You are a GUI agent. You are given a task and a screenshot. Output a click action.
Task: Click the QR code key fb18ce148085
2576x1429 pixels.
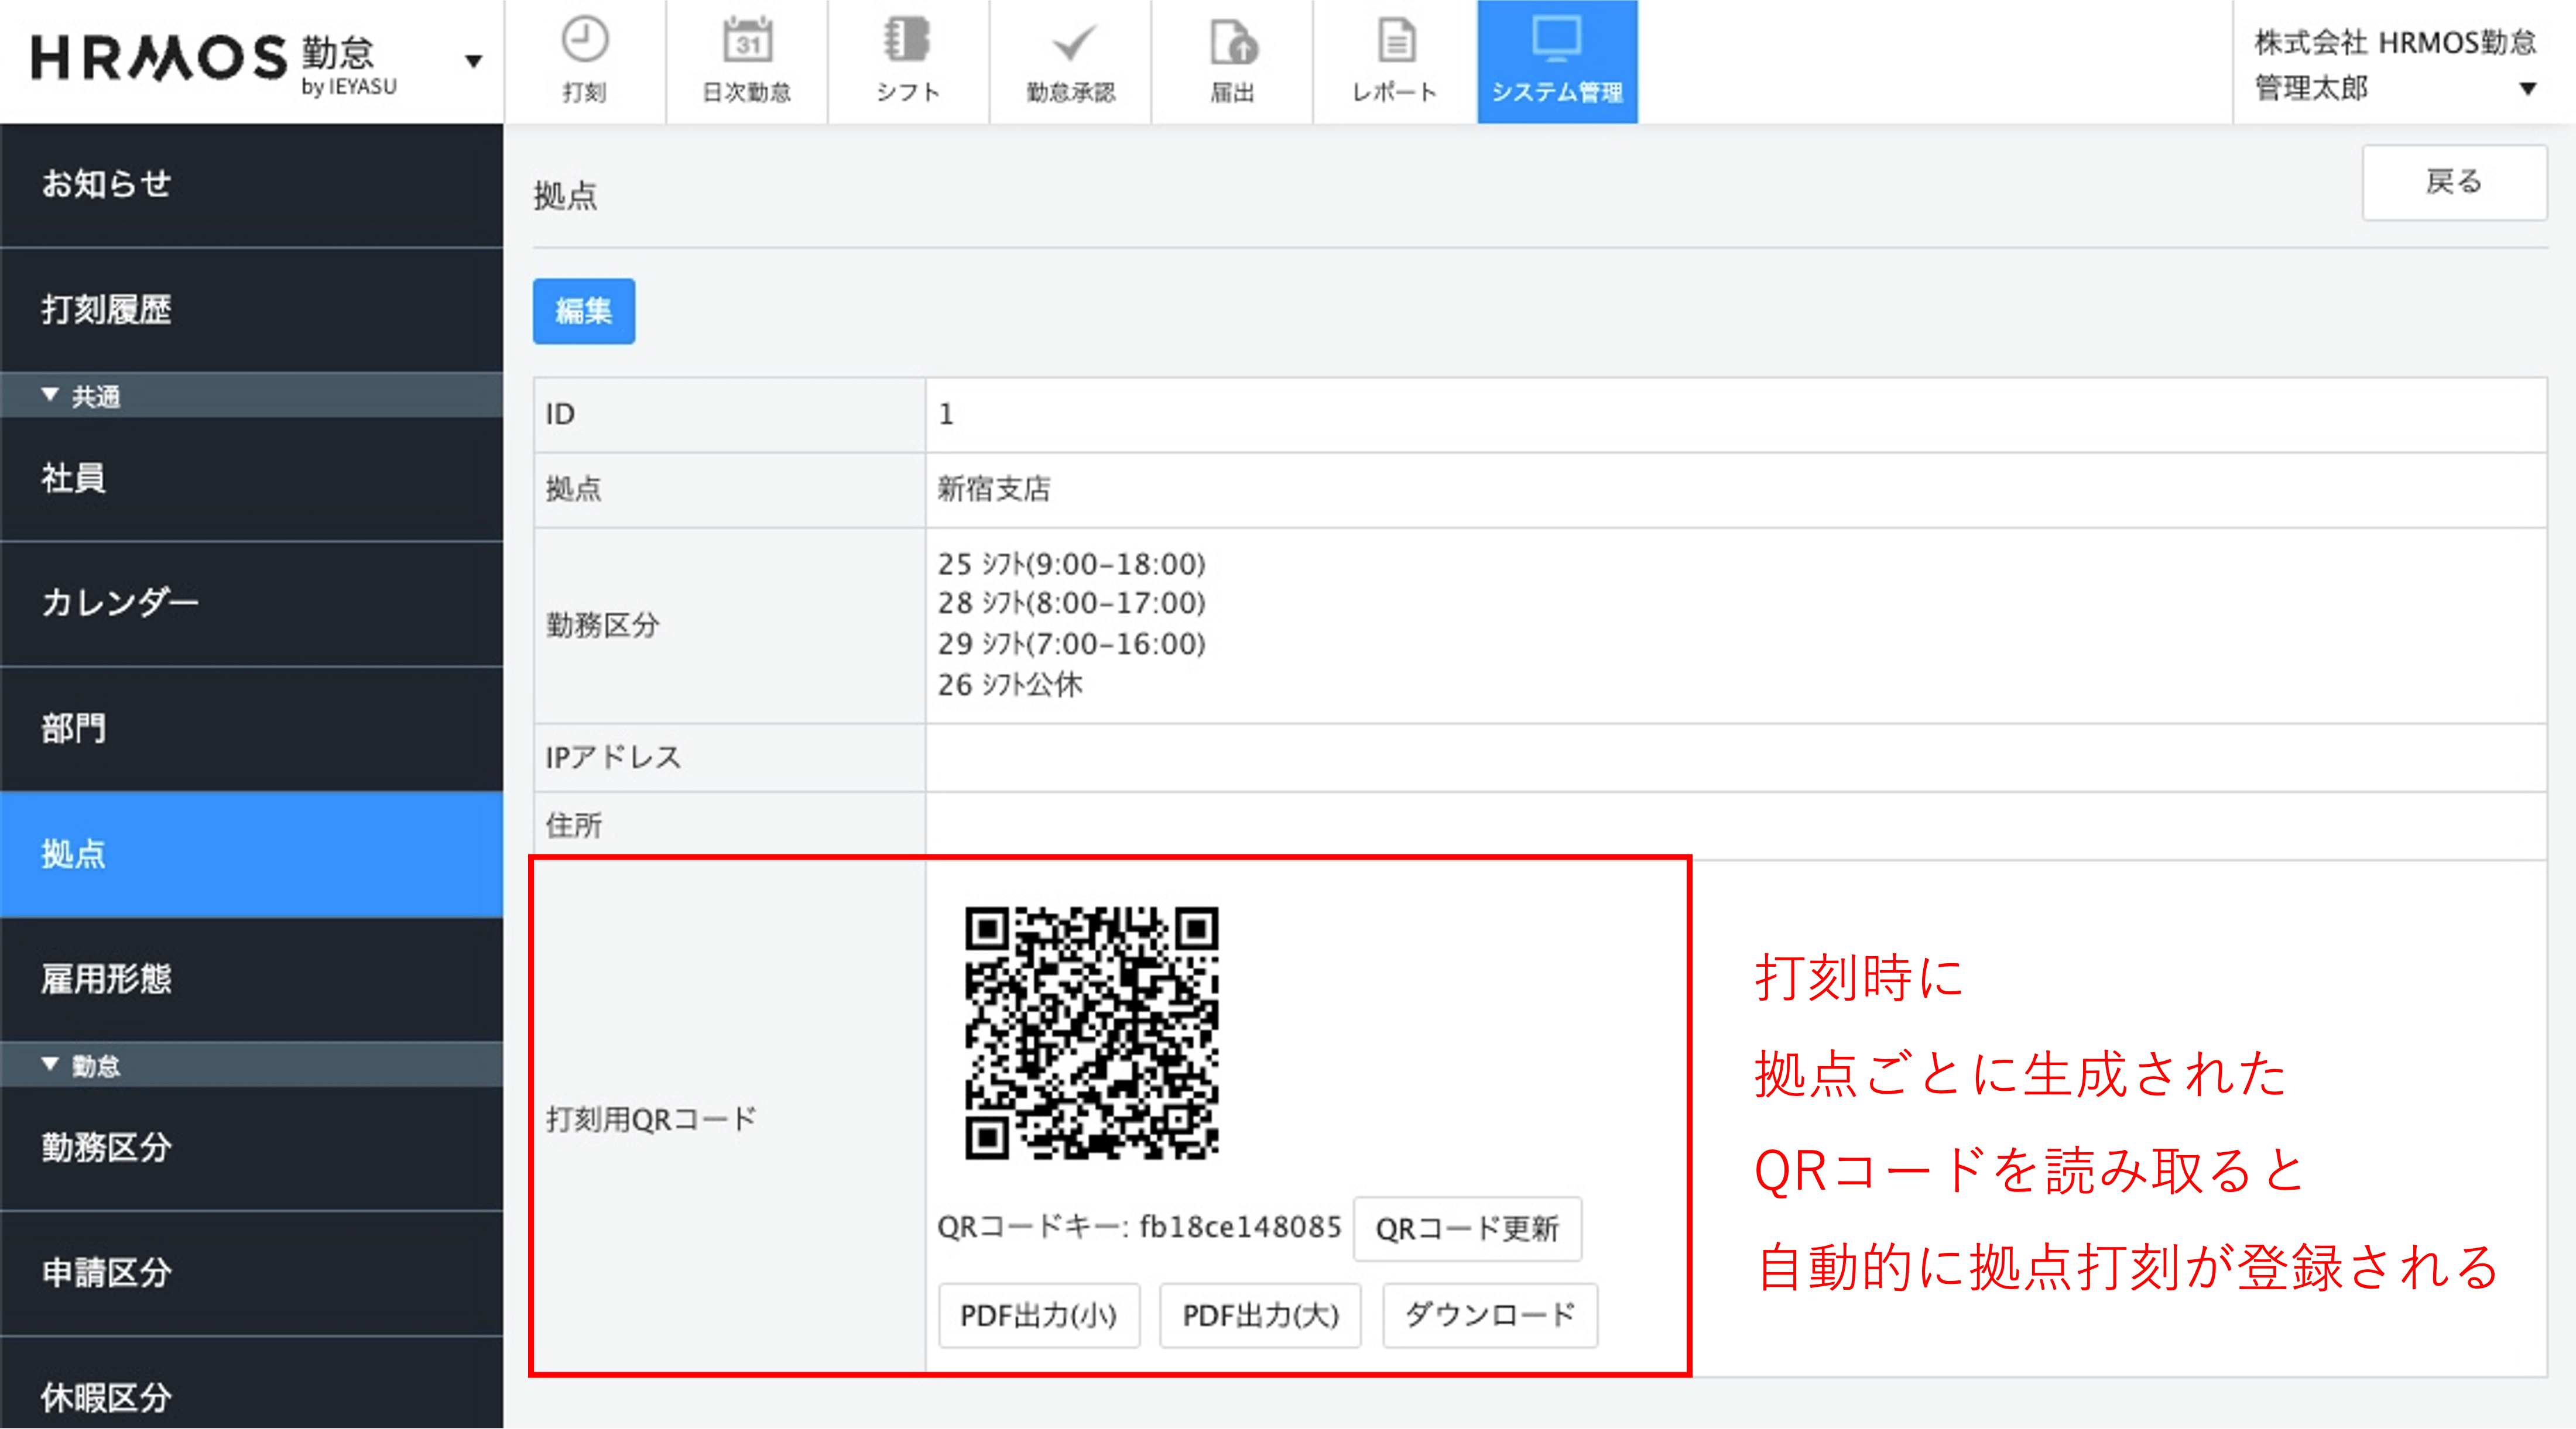pyautogui.click(x=1240, y=1227)
